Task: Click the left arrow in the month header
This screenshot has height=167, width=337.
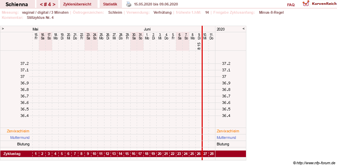Action: [x=3, y=28]
